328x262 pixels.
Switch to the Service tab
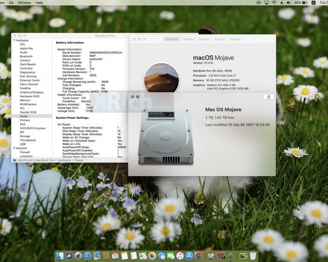235,39
